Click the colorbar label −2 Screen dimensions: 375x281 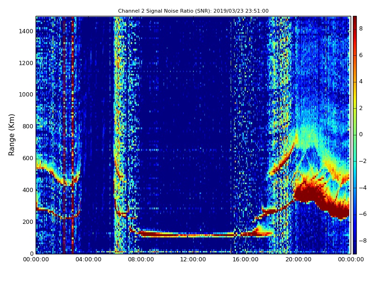tap(363, 161)
